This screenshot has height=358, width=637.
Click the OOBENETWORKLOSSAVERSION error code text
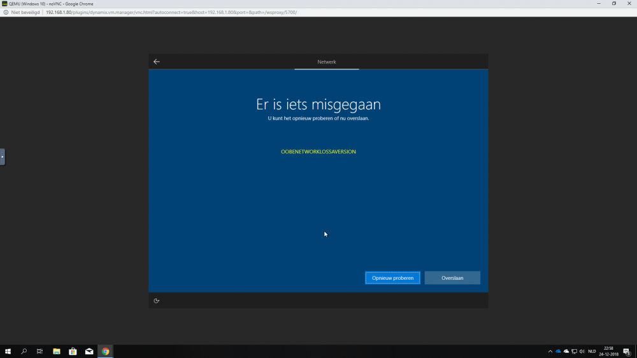point(318,151)
